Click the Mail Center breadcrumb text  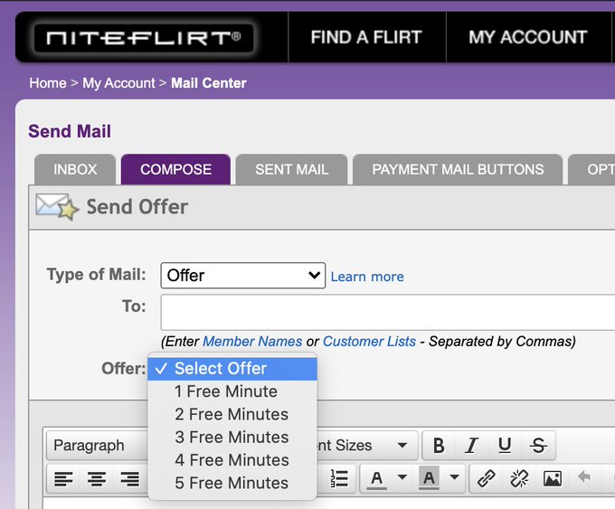[x=209, y=83]
